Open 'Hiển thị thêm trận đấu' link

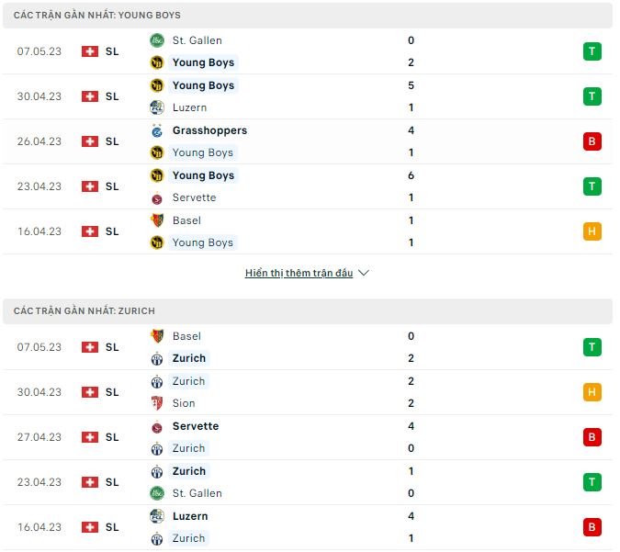click(x=299, y=273)
